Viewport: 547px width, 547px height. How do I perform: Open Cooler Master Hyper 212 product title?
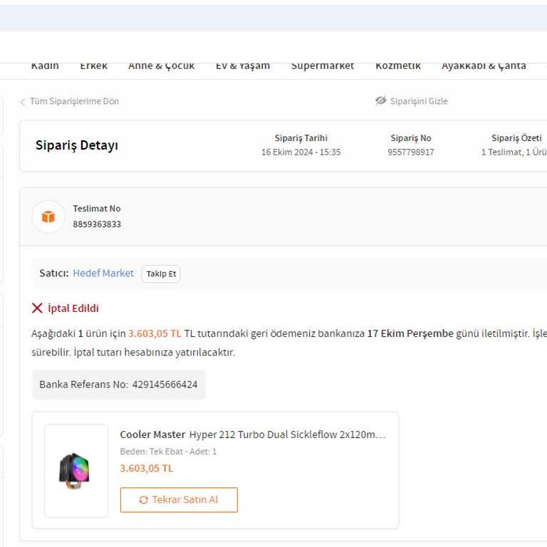(x=253, y=434)
